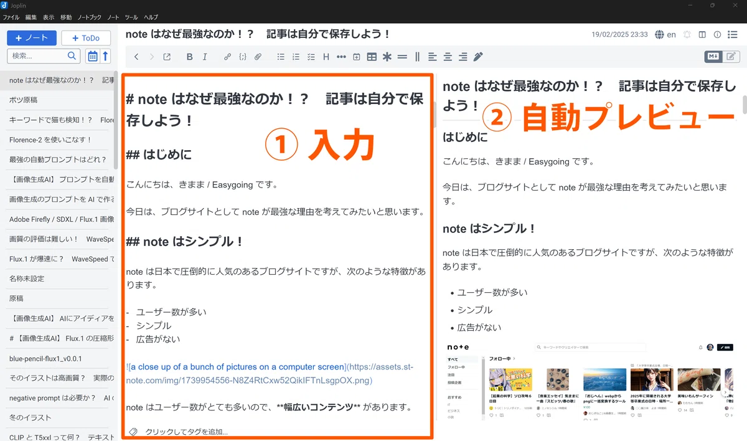Click the image markdown link in editor
This screenshot has height=441, width=747.
pos(270,374)
